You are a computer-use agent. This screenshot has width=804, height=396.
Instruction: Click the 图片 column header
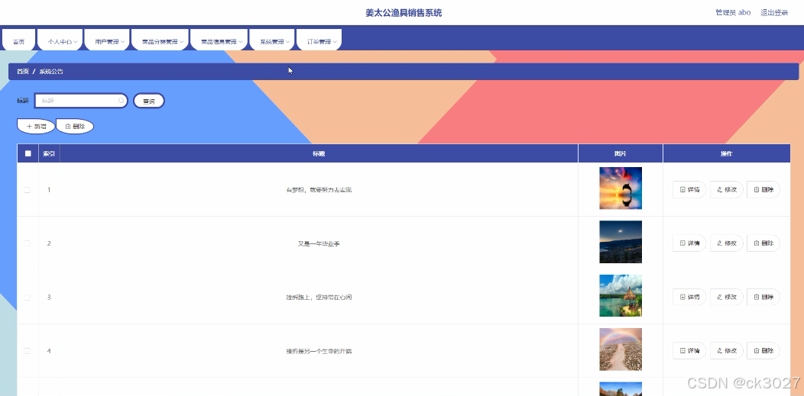[621, 153]
